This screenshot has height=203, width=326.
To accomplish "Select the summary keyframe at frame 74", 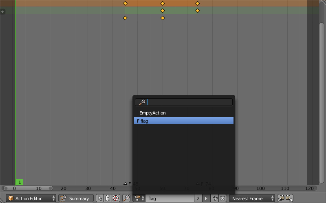I will coord(198,3).
